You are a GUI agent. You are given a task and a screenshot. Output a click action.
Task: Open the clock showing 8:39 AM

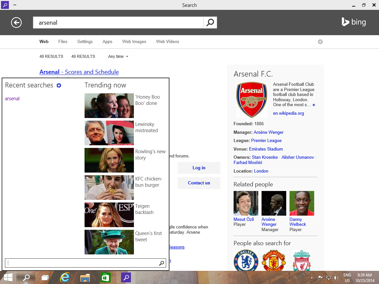pyautogui.click(x=365, y=278)
